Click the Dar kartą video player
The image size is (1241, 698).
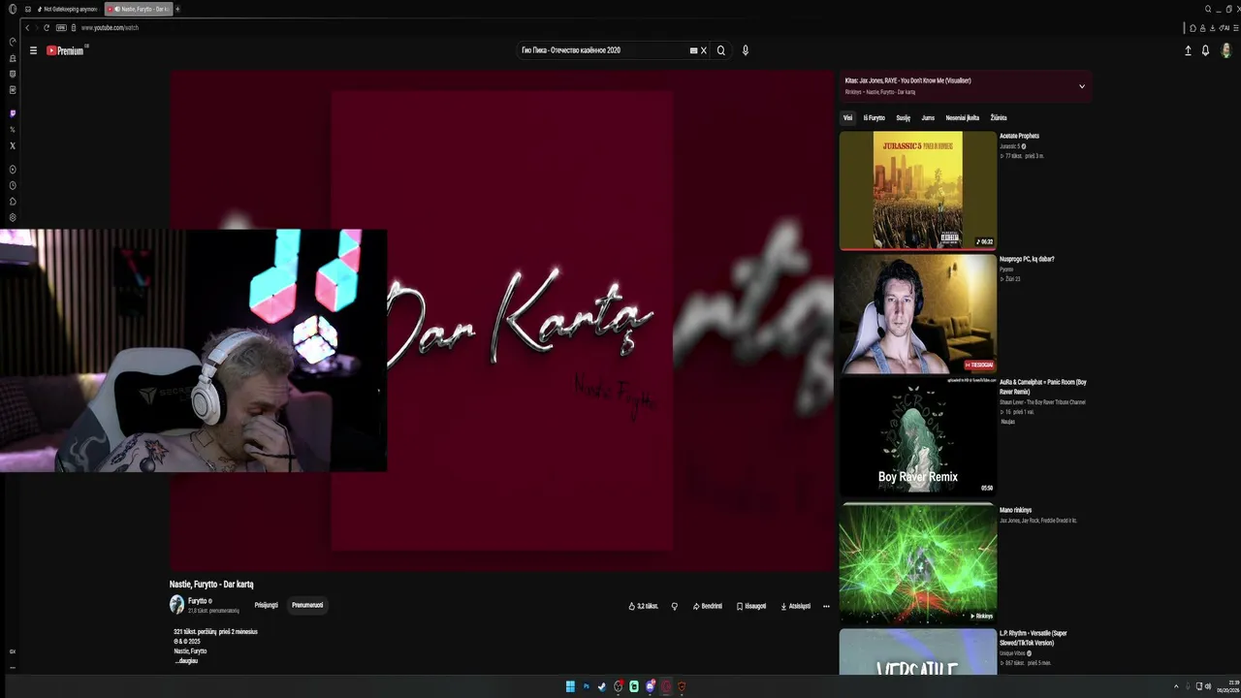[501, 320]
